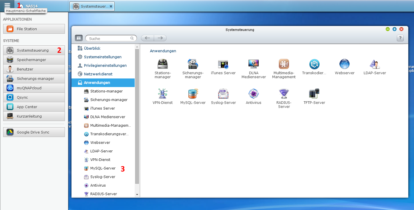Click the Anwendungen heading text
The width and height of the screenshot is (414, 210).
tap(163, 51)
